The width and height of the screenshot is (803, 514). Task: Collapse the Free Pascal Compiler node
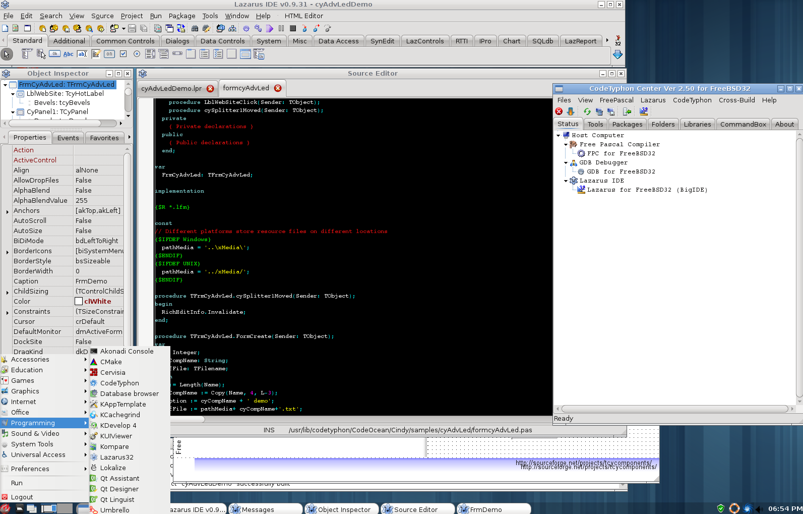(x=566, y=144)
